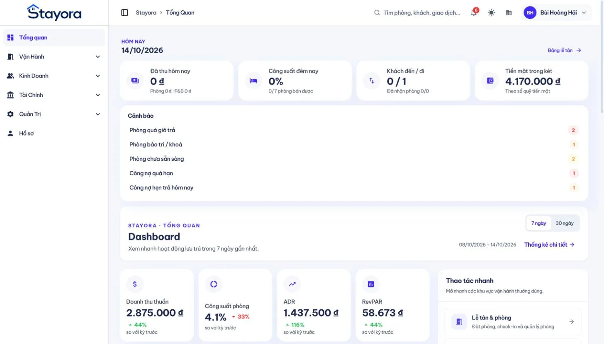Click the bed icon in Công suất đêm nay
604x344 pixels.
click(x=253, y=80)
